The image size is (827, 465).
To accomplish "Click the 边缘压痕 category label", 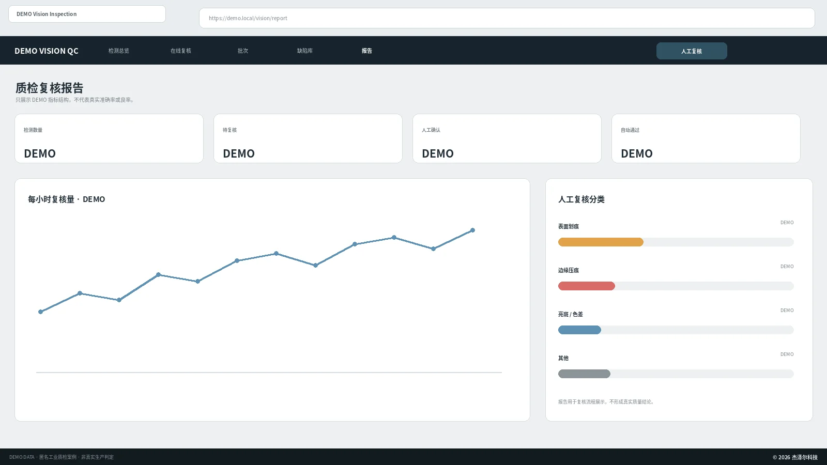I will click(x=569, y=270).
